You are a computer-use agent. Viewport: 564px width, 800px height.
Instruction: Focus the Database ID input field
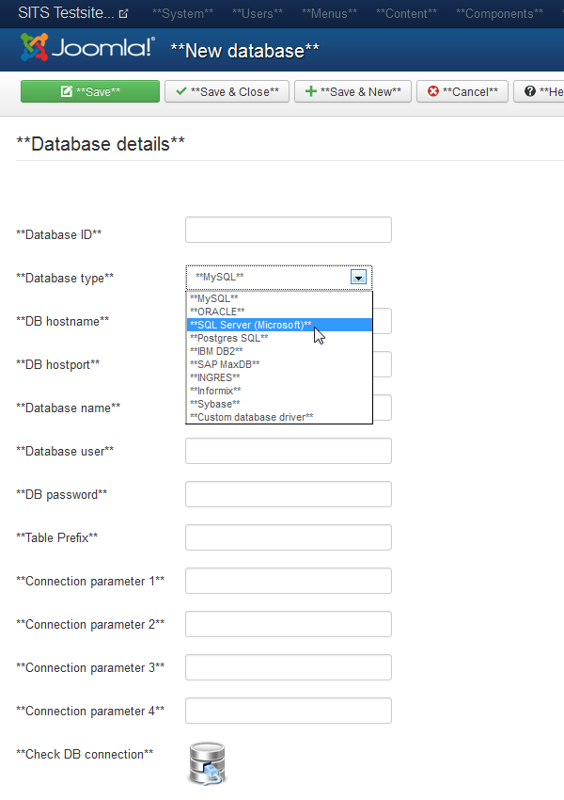pos(289,231)
